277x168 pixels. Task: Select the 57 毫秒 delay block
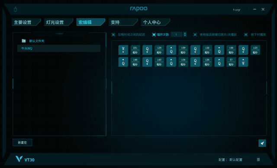click(231, 62)
